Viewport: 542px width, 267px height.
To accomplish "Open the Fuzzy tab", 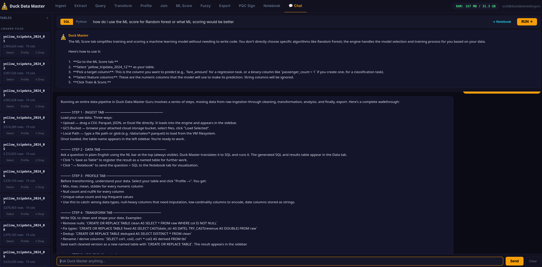I will (x=206, y=6).
